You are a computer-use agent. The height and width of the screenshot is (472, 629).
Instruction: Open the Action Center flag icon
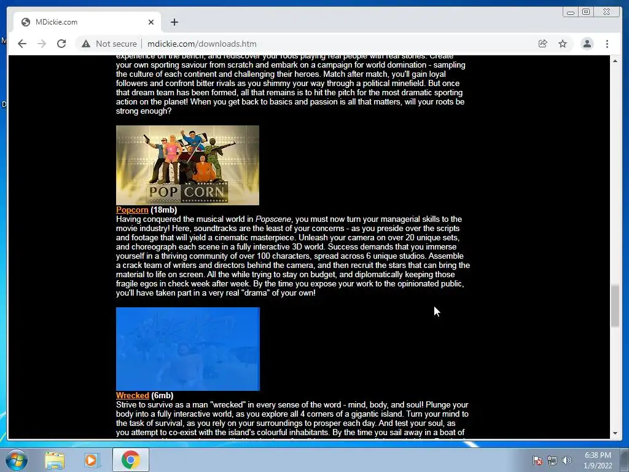(537, 460)
